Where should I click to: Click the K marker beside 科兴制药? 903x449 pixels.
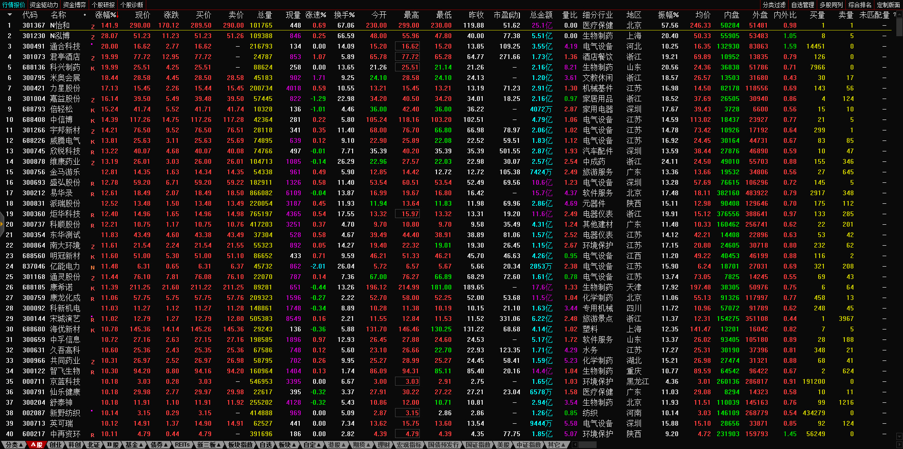(92, 68)
